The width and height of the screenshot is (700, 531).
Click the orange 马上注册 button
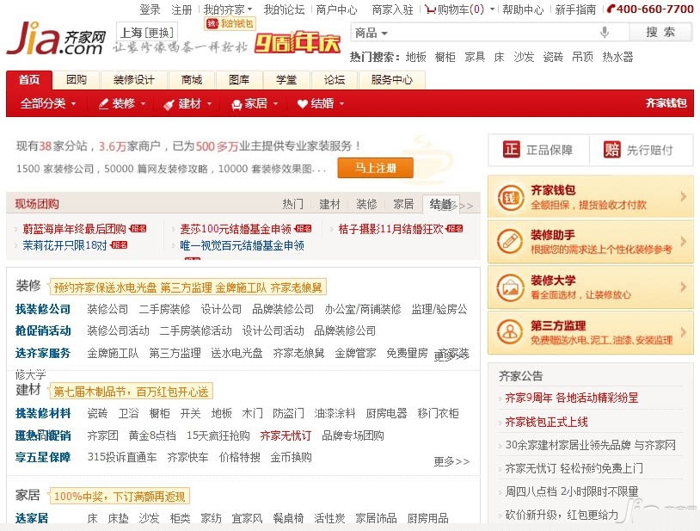pos(376,168)
